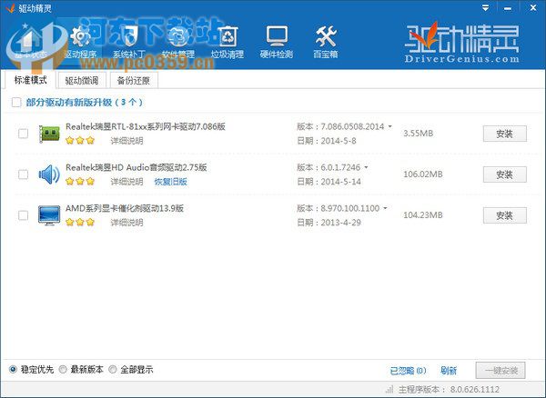Open 详细说明 for AMD graphics driver
The height and width of the screenshot is (398, 546).
click(126, 222)
